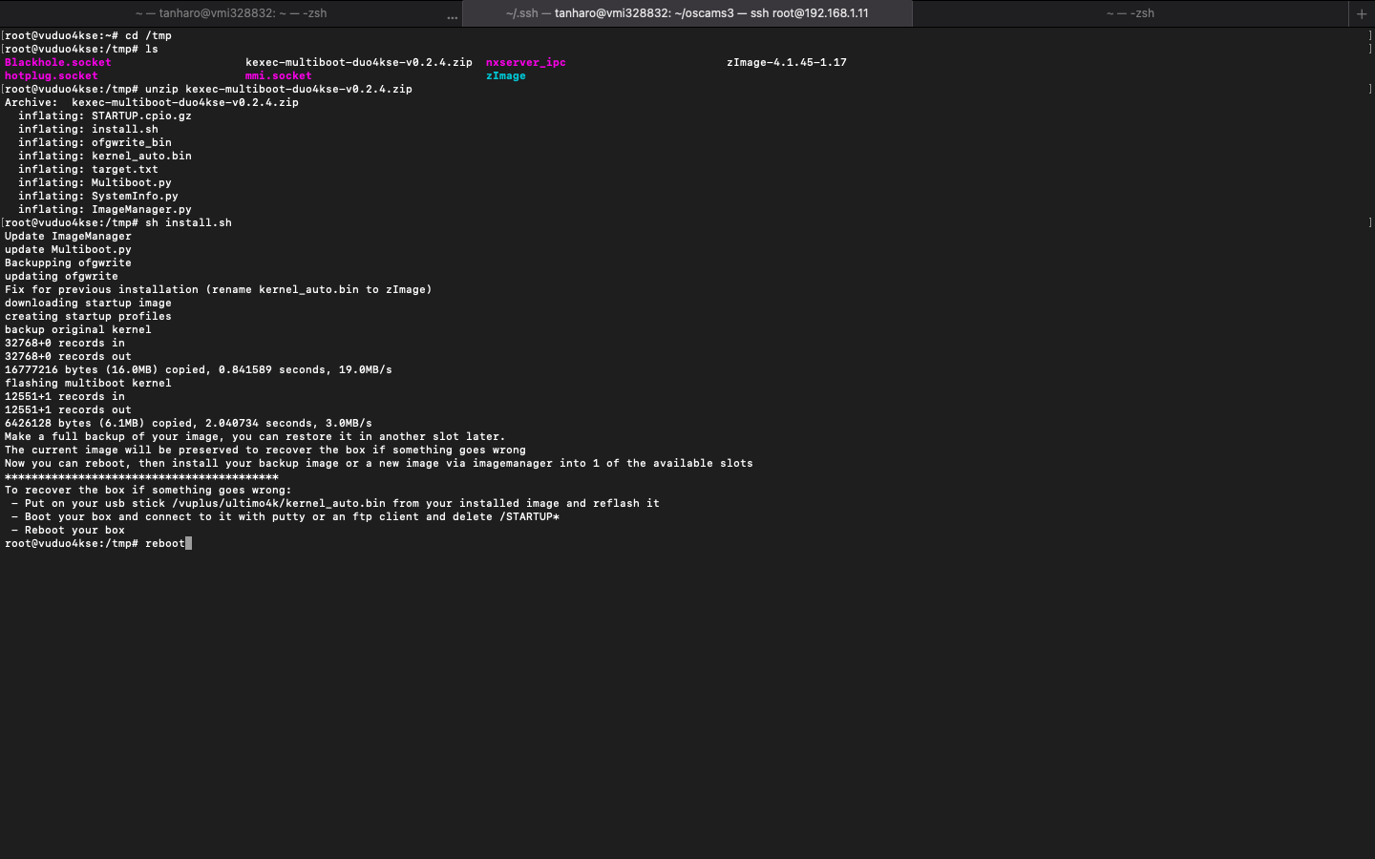Click the nxserver_ipc entry
Image resolution: width=1375 pixels, height=859 pixels.
click(x=525, y=62)
